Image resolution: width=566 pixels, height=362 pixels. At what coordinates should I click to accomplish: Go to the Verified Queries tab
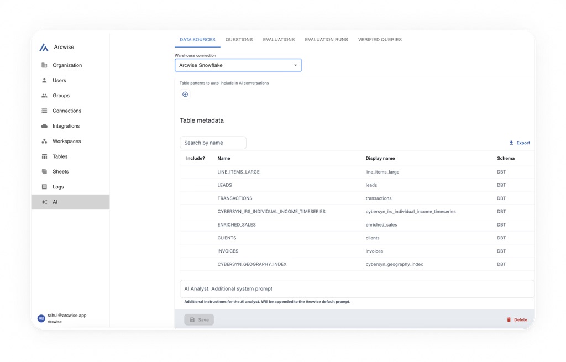380,40
